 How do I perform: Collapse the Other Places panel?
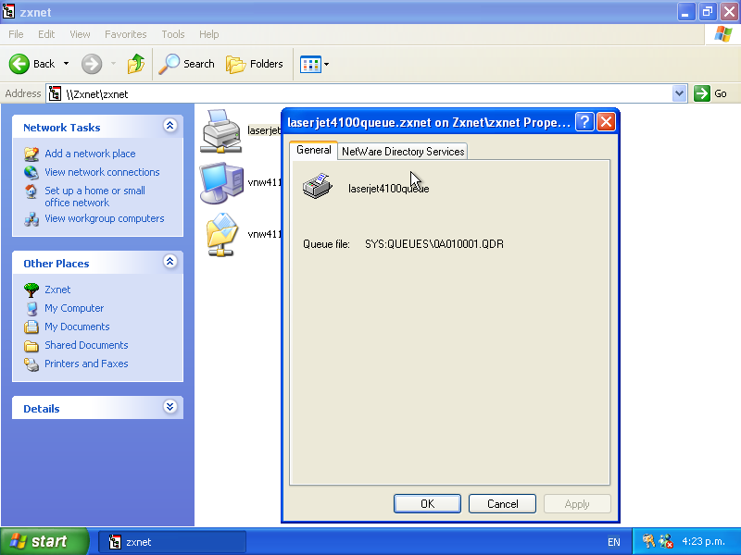(x=170, y=262)
